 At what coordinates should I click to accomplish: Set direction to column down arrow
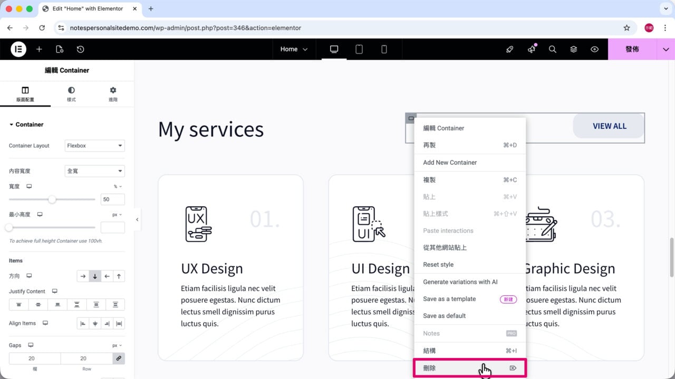click(x=95, y=276)
